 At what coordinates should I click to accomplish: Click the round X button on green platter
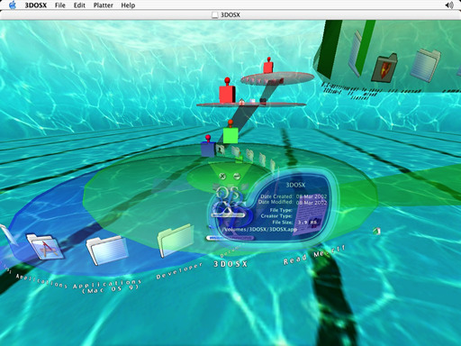pos(222,176)
